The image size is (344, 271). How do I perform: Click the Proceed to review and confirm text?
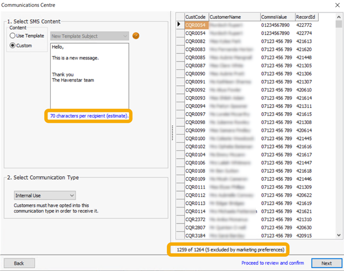pos(271,263)
